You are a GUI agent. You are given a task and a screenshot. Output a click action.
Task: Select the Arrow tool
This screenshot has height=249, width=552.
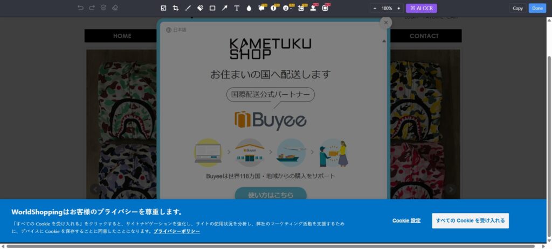(x=224, y=8)
